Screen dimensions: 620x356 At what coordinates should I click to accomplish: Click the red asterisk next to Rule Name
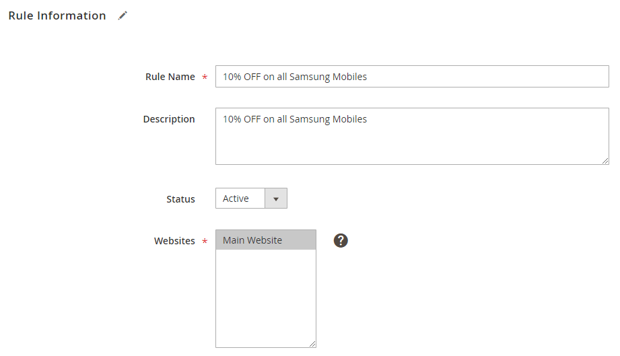pyautogui.click(x=205, y=77)
